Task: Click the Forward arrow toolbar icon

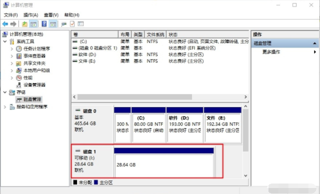Action: [x=13, y=24]
